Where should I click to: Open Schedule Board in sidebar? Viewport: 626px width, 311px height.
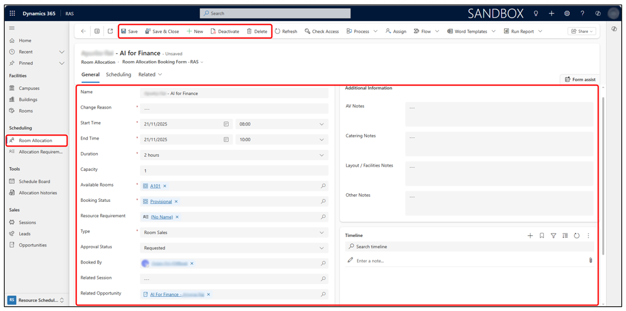coord(34,181)
